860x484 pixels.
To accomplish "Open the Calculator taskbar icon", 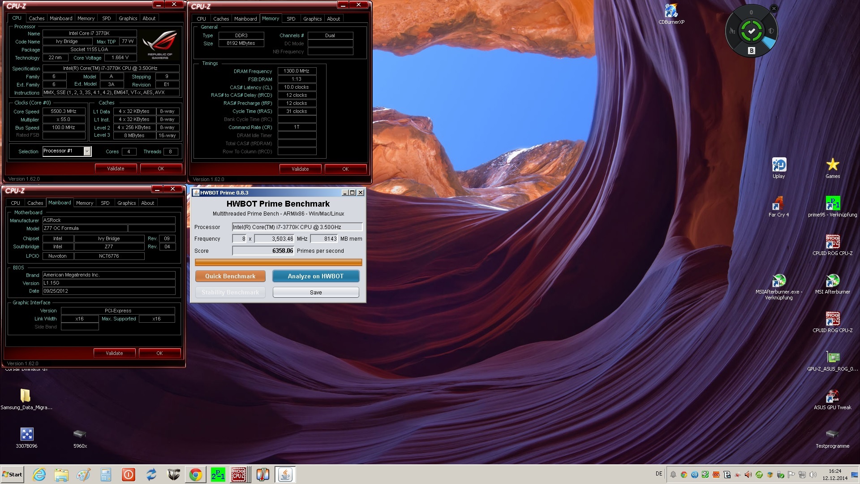I will (106, 474).
